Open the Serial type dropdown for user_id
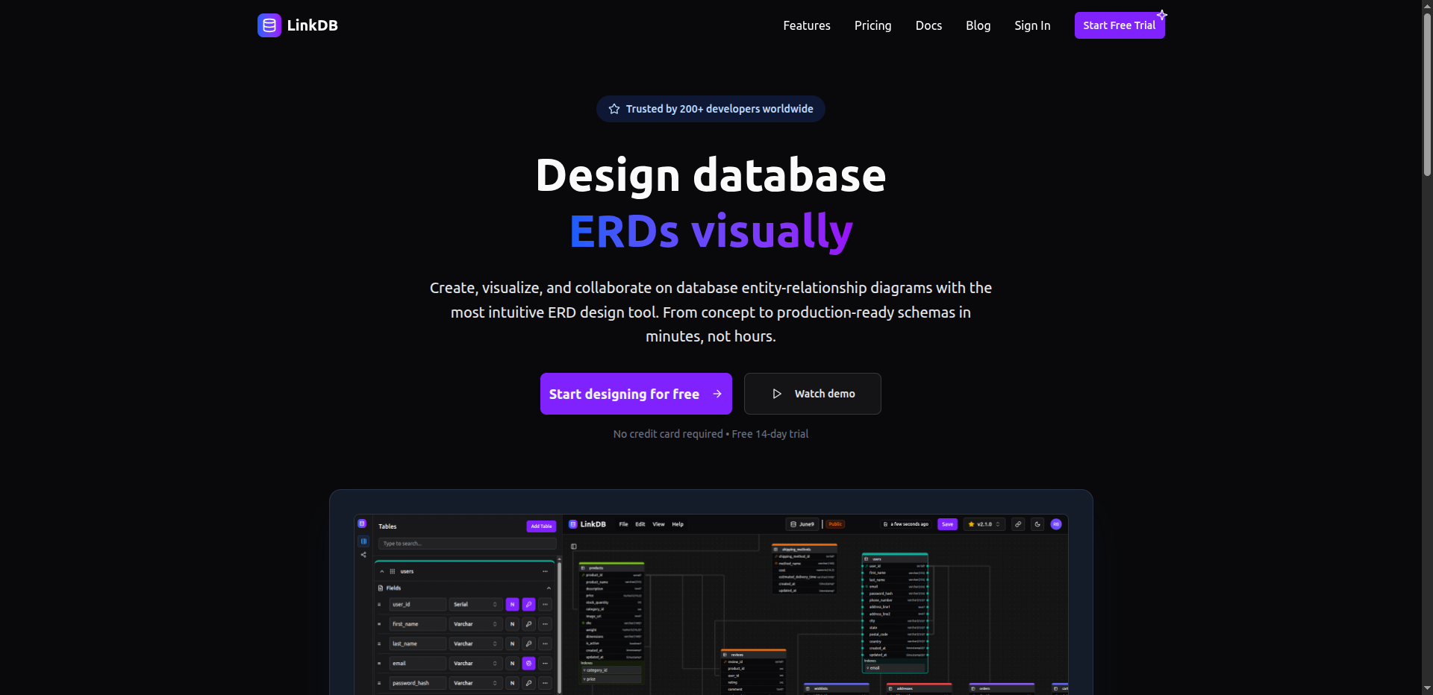1433x695 pixels. [x=475, y=605]
